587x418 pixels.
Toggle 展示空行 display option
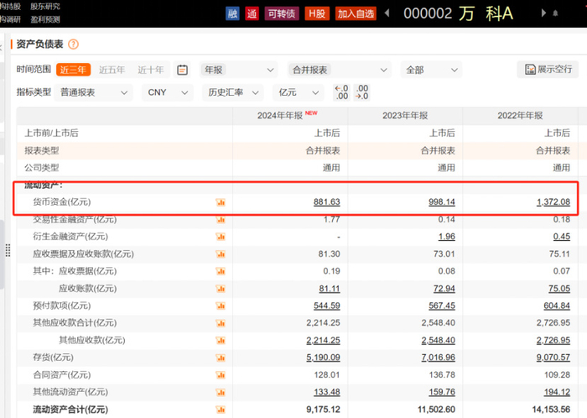tap(548, 70)
